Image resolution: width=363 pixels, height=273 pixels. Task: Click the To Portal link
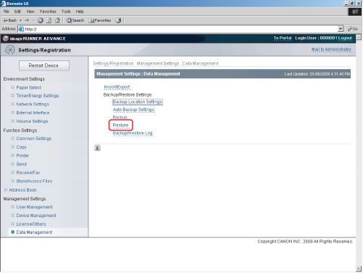(283, 38)
